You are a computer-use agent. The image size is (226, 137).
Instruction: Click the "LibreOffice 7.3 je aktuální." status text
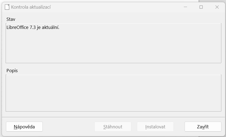(x=33, y=27)
